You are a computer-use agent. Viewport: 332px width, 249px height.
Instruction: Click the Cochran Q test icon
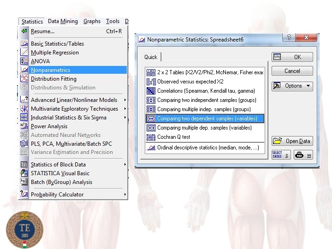coord(151,137)
